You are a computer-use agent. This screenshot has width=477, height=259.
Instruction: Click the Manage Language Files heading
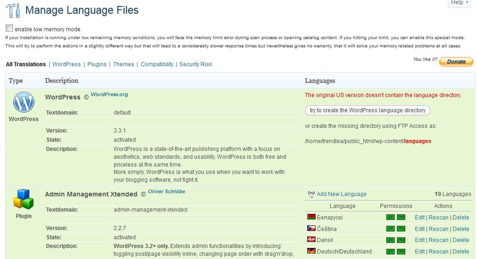pos(82,10)
